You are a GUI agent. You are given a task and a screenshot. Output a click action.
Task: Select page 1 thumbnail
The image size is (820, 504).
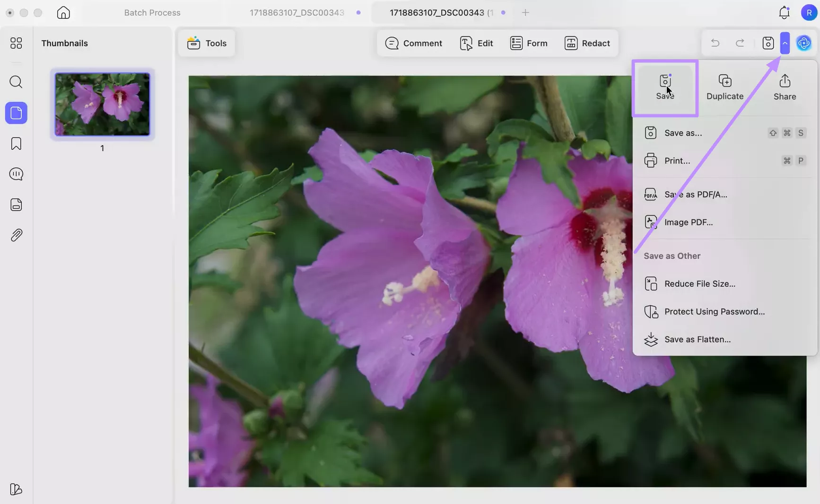point(102,104)
